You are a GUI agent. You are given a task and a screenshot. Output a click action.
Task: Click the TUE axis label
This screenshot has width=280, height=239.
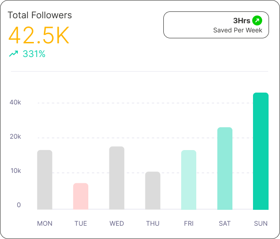coord(81,223)
